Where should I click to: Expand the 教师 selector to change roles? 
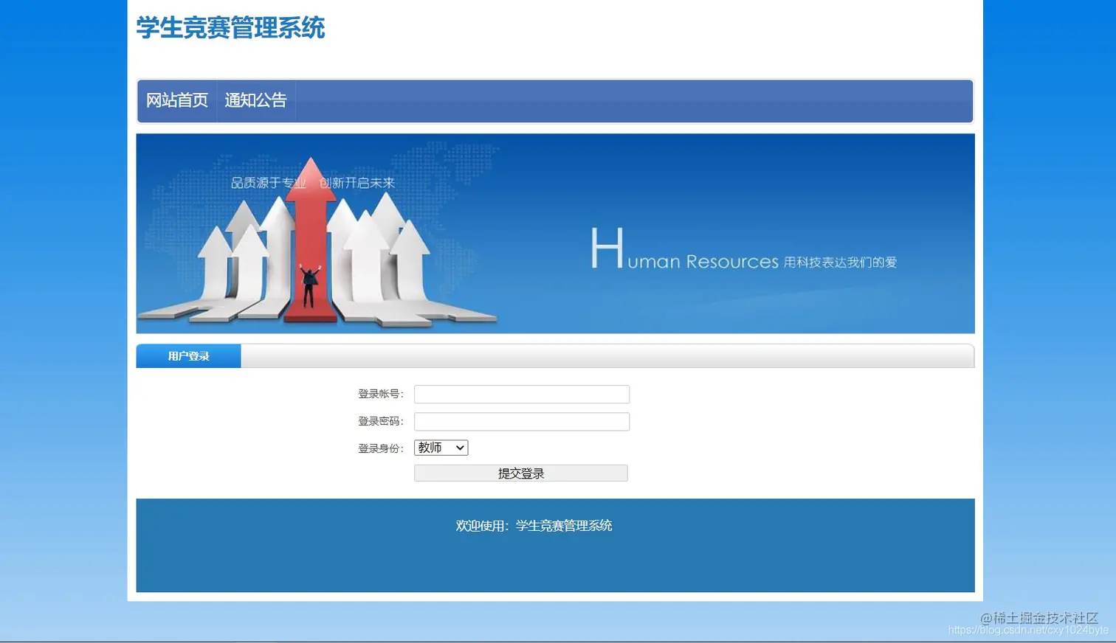coord(441,447)
